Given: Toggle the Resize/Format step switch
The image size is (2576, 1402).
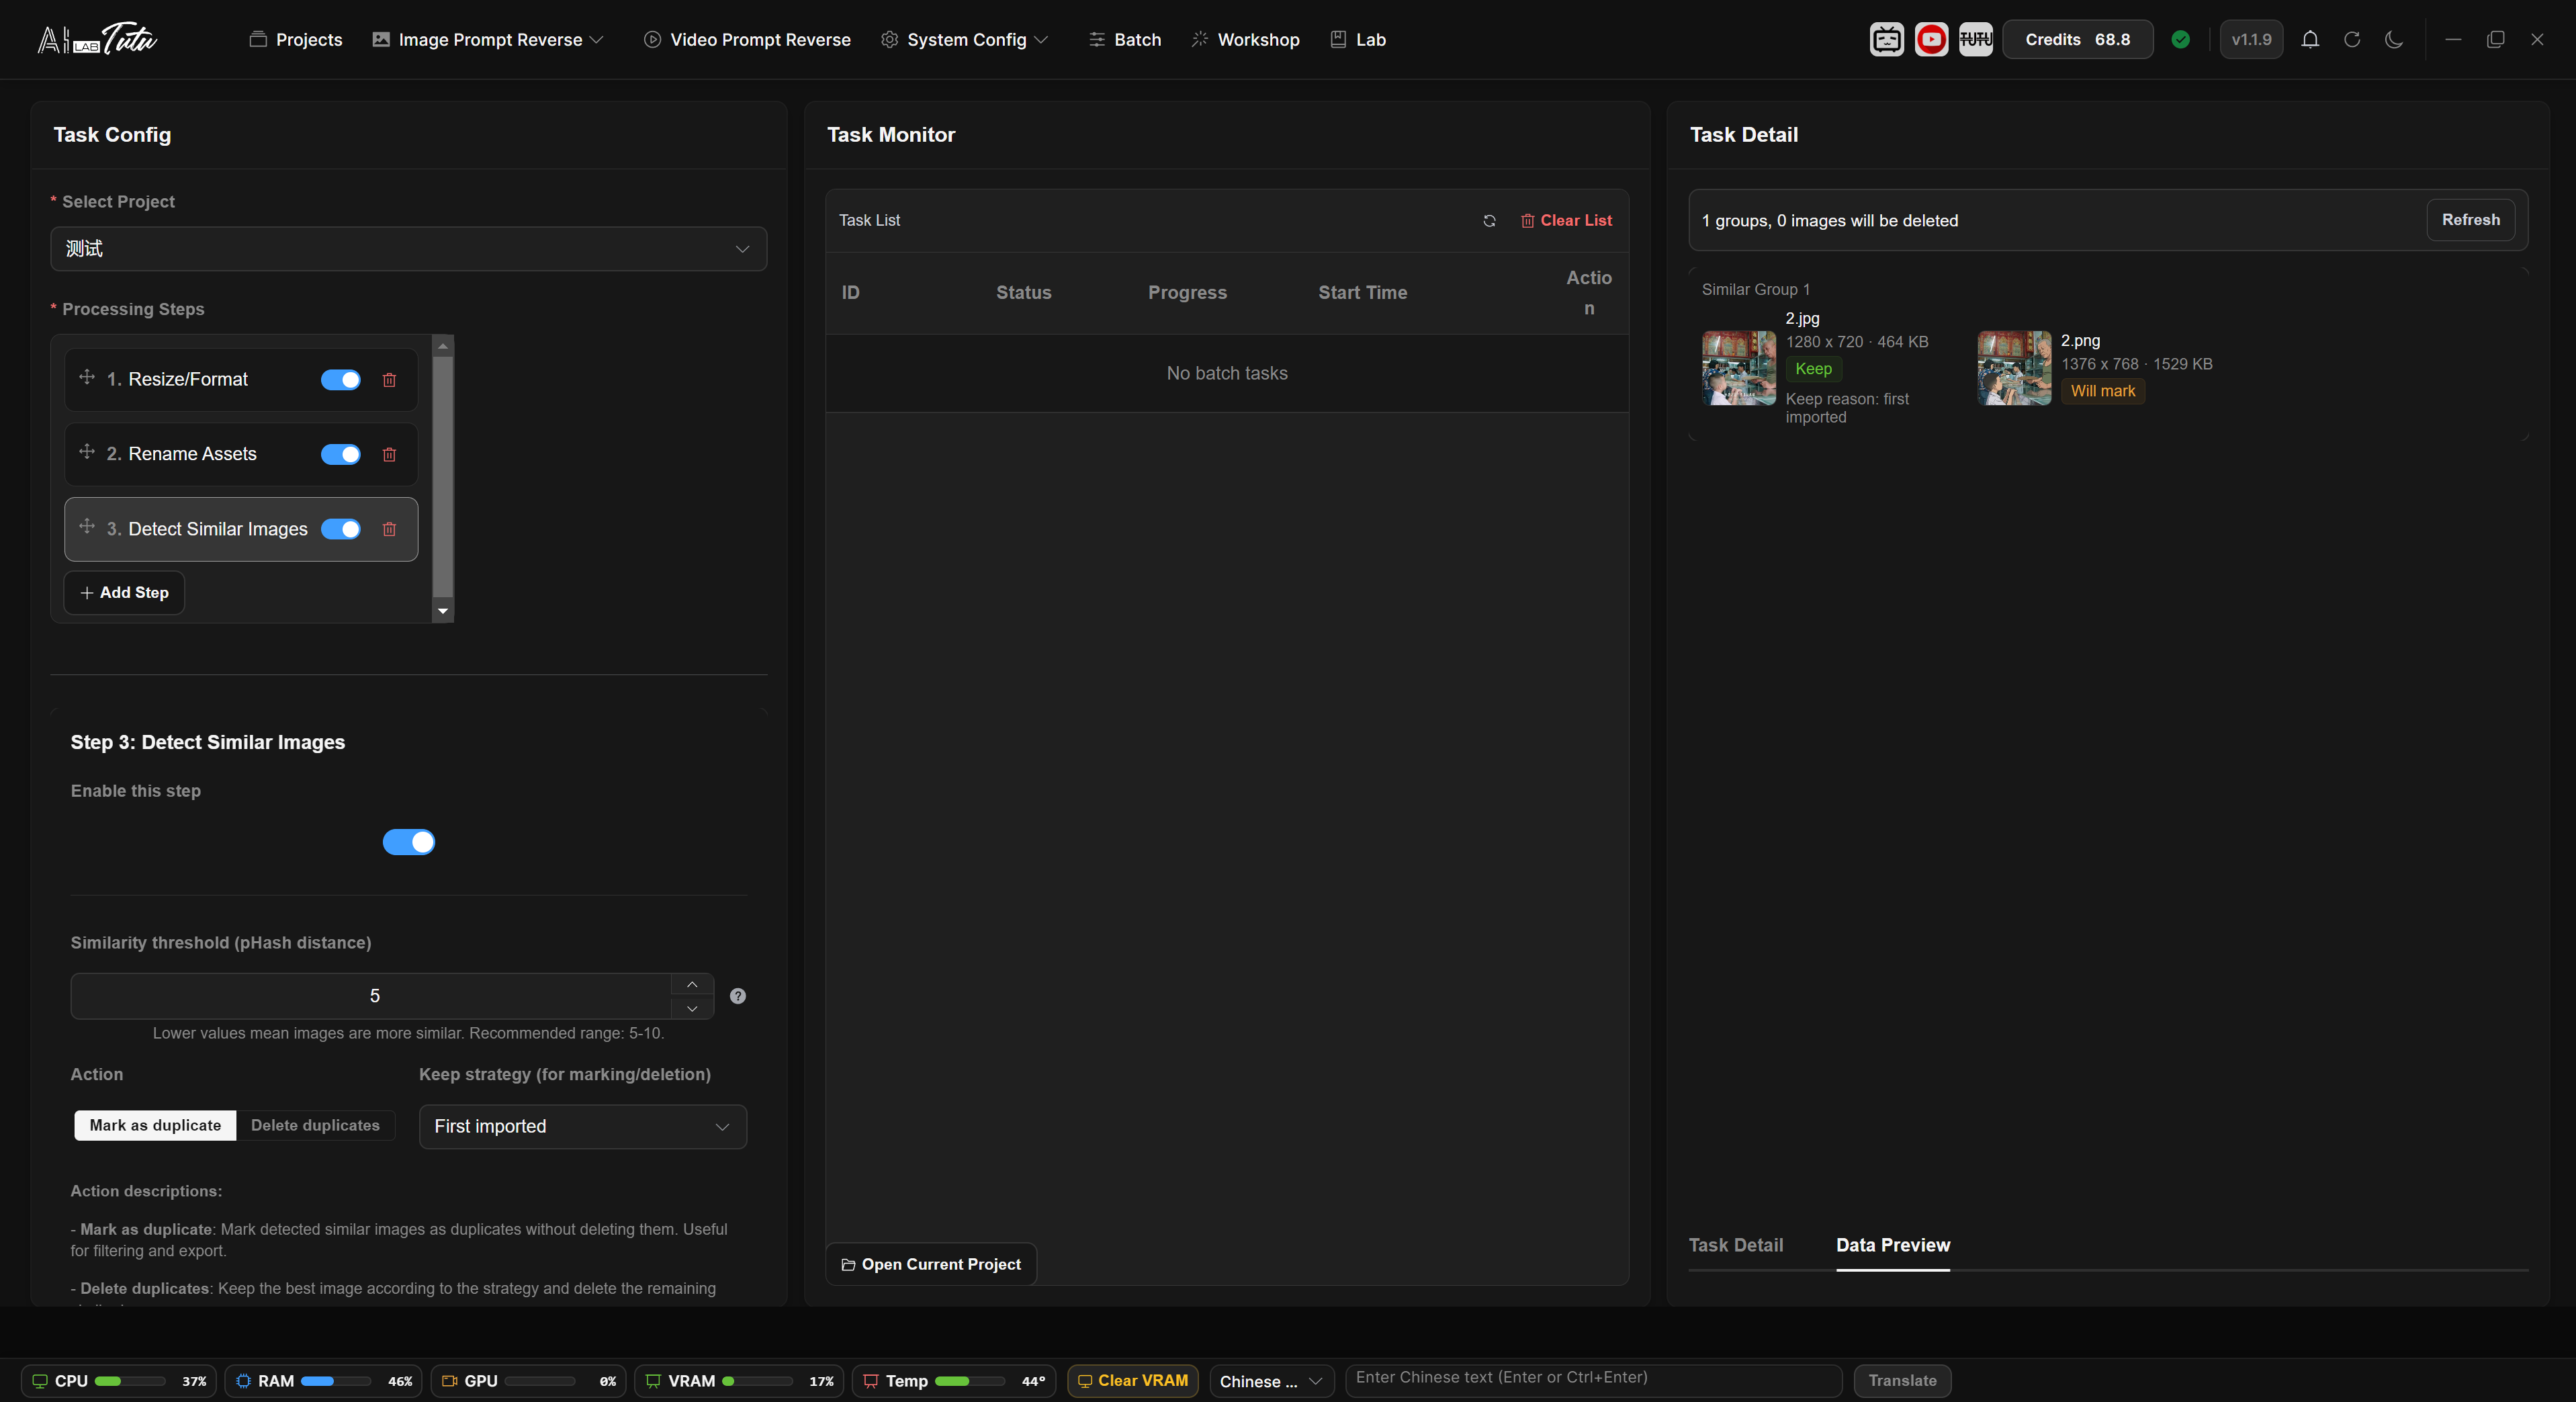Looking at the screenshot, I should point(341,380).
